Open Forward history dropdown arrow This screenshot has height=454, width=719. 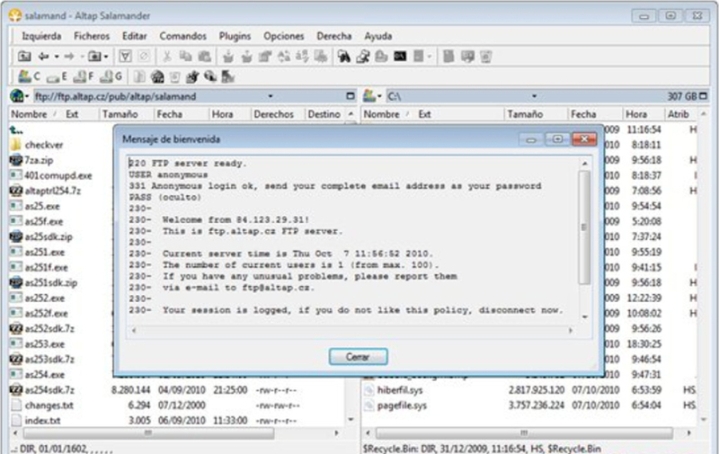pos(82,57)
